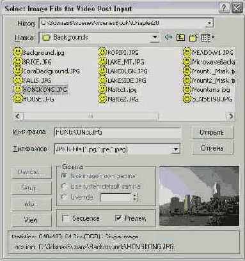The width and height of the screenshot is (245, 261).
Task: Click the file name input field
Action: pyautogui.click(x=118, y=133)
